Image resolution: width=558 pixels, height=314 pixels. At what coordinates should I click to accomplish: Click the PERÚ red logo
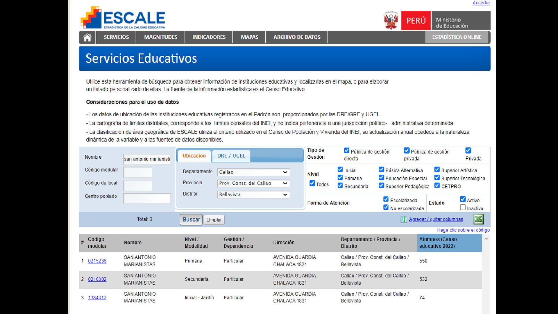pyautogui.click(x=416, y=20)
